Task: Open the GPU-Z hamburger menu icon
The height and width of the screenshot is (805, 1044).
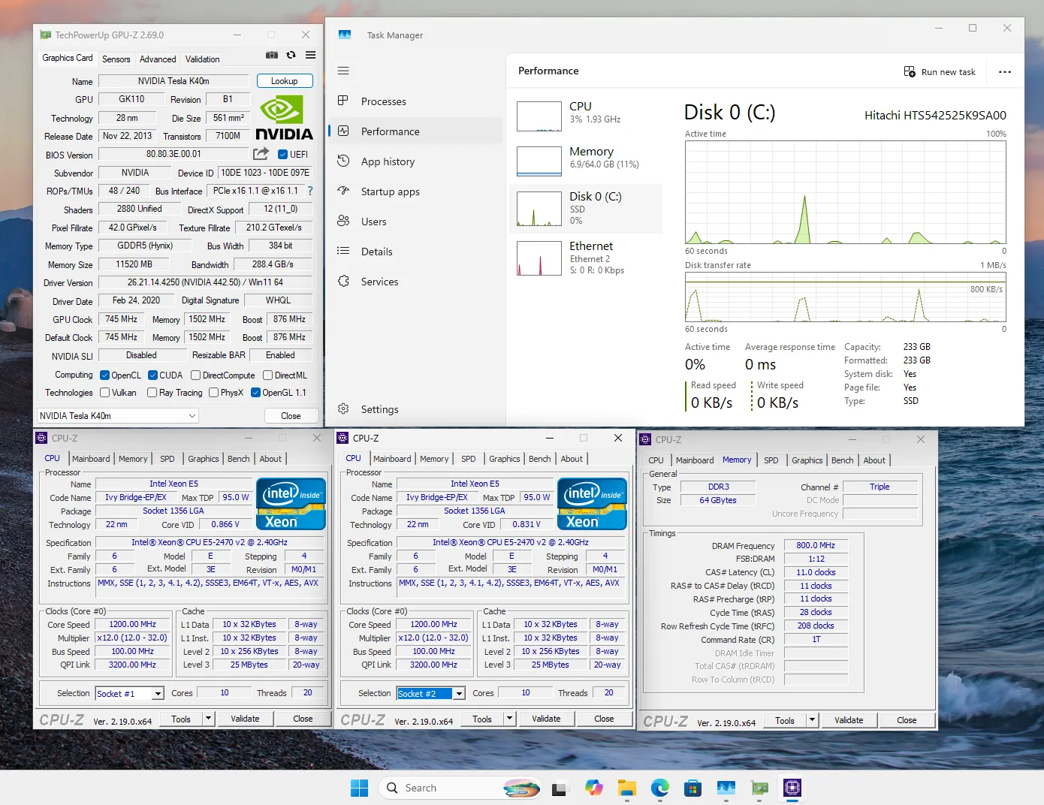Action: point(310,56)
